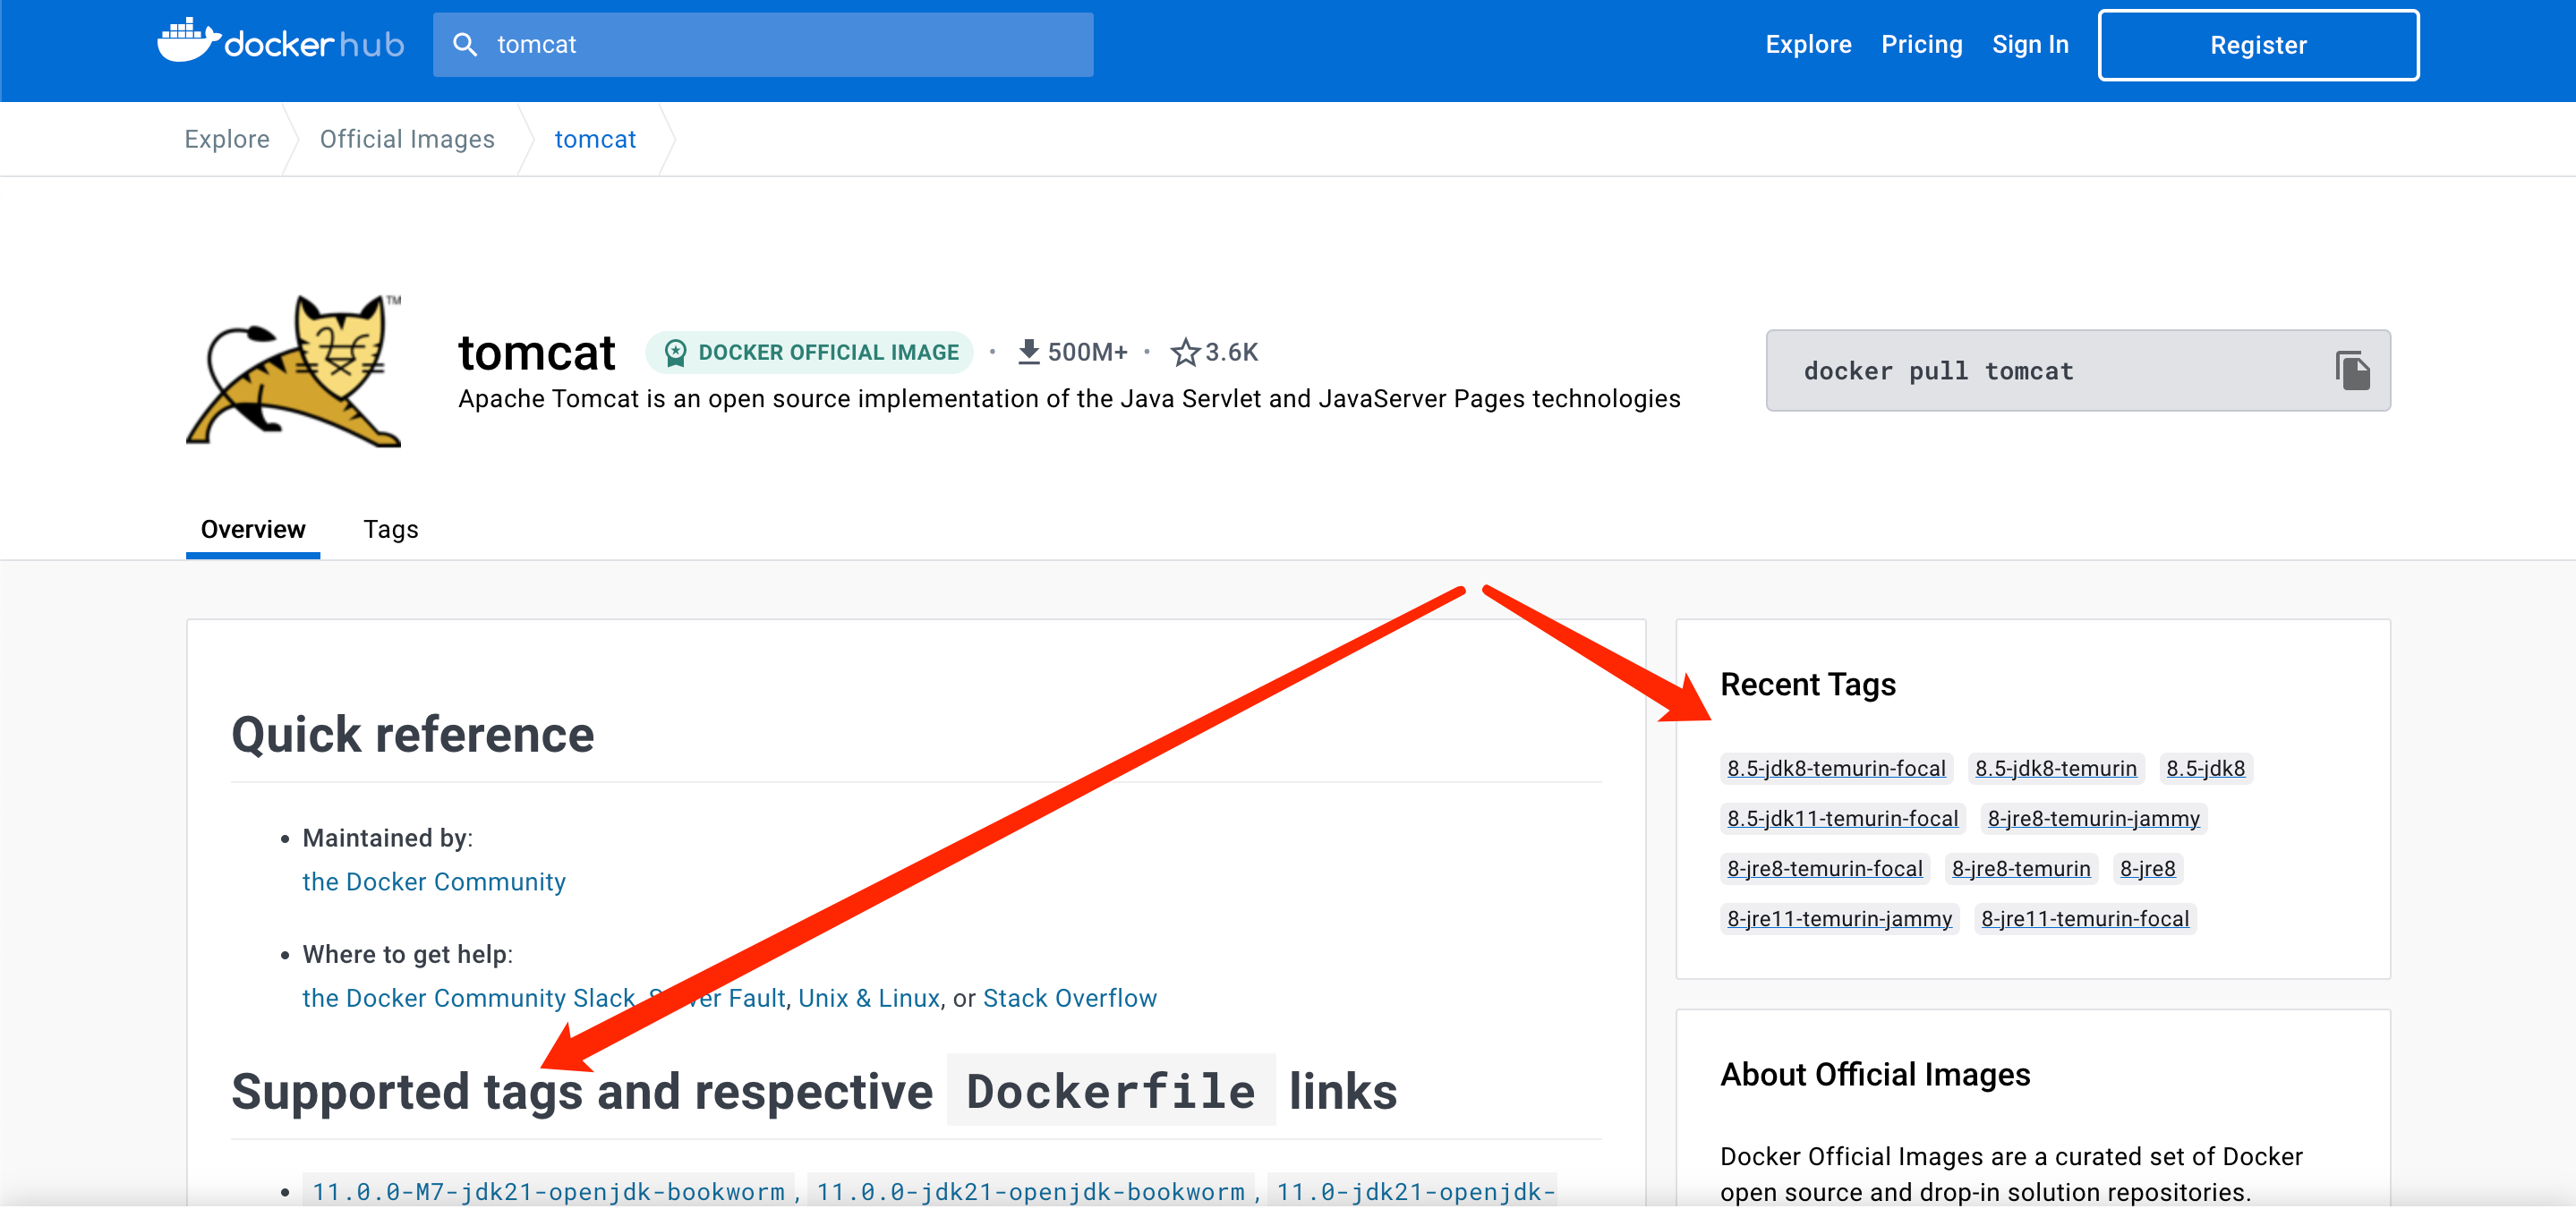This screenshot has width=2576, height=1226.
Task: Open 11.0.0-jdk21-openjdk-bookworm Dockerfile link
Action: (x=1030, y=1191)
